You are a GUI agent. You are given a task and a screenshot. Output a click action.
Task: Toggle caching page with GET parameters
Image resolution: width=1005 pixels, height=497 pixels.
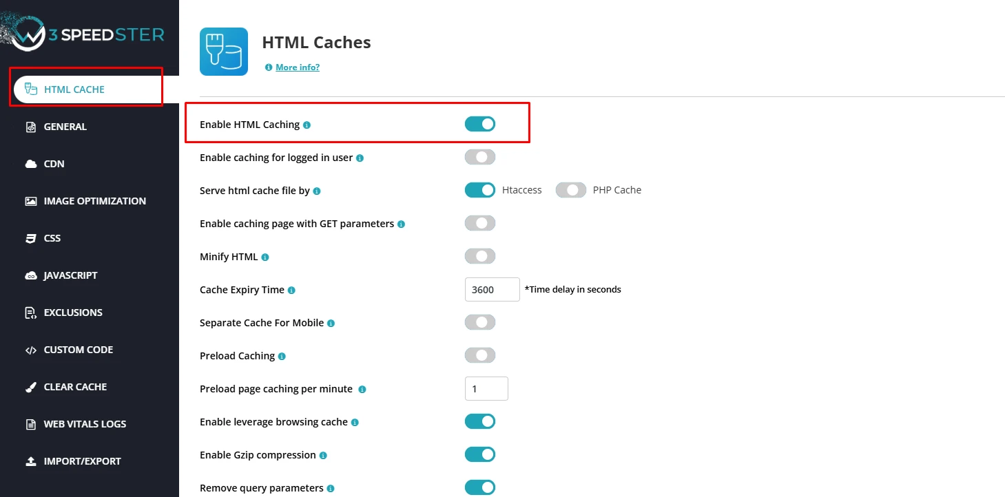480,223
